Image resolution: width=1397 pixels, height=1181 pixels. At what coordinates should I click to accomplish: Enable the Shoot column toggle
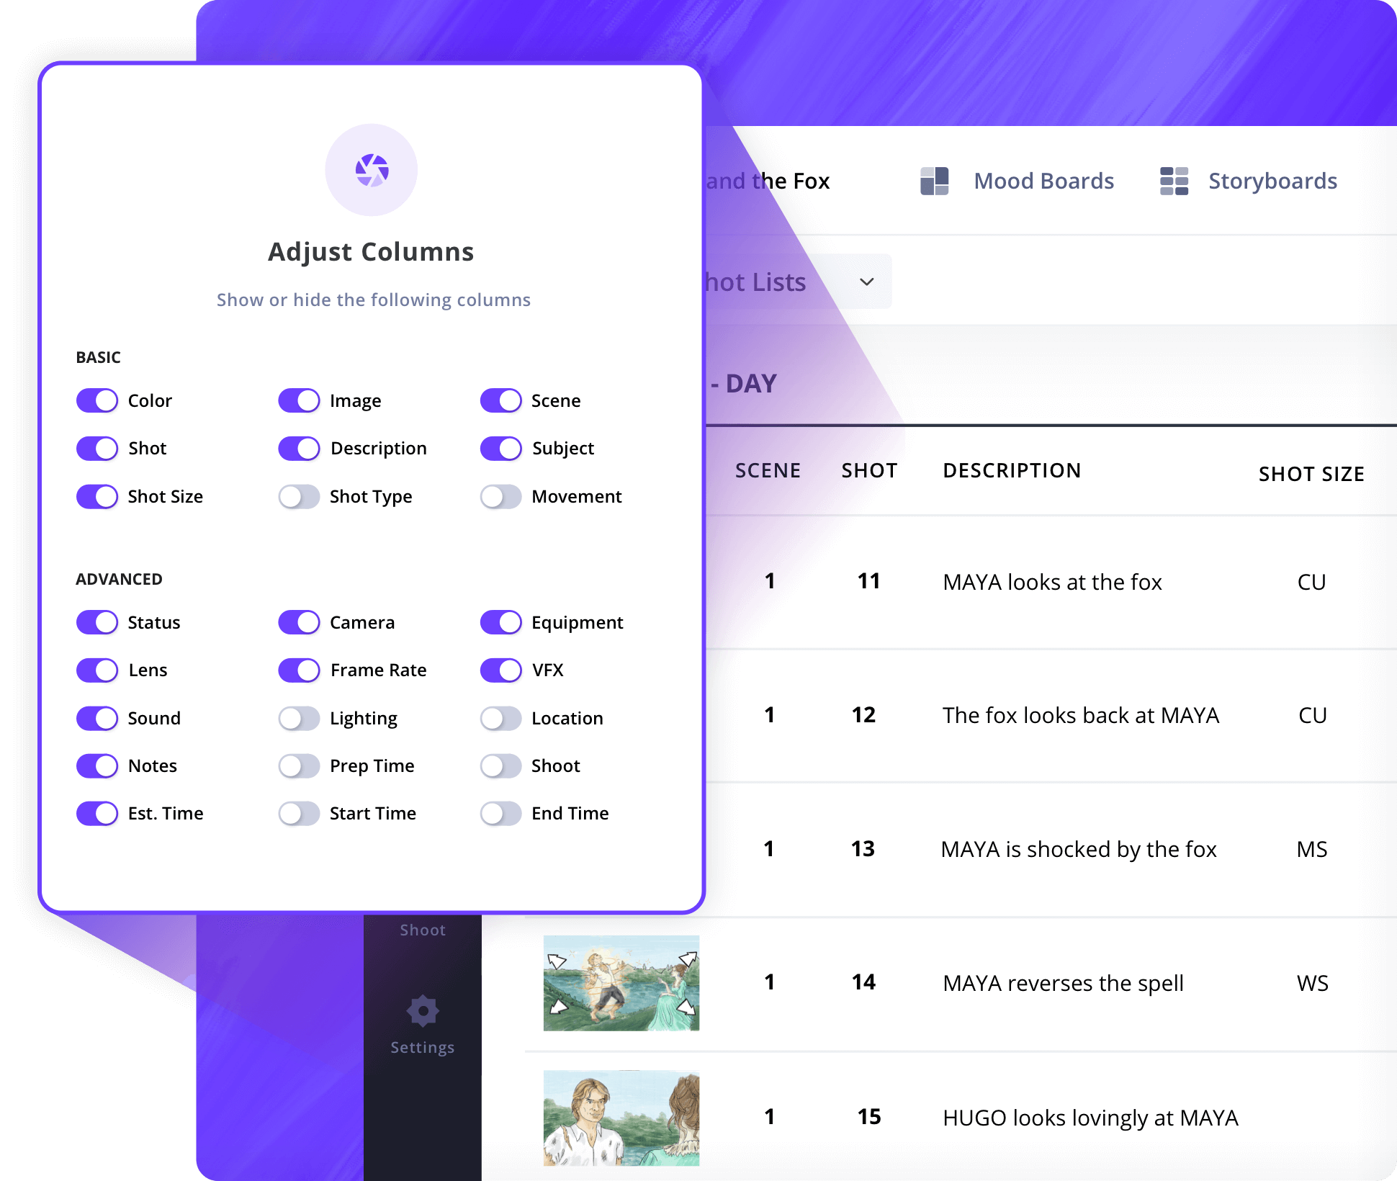tap(500, 765)
